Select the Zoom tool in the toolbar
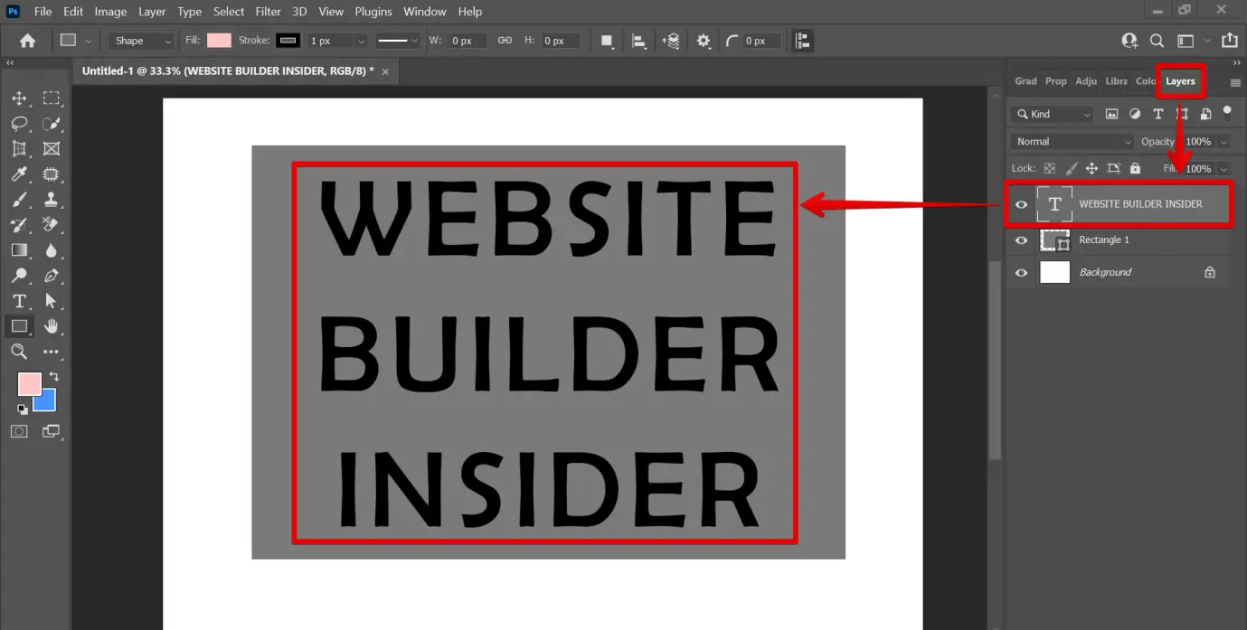Image resolution: width=1247 pixels, height=630 pixels. 19,352
